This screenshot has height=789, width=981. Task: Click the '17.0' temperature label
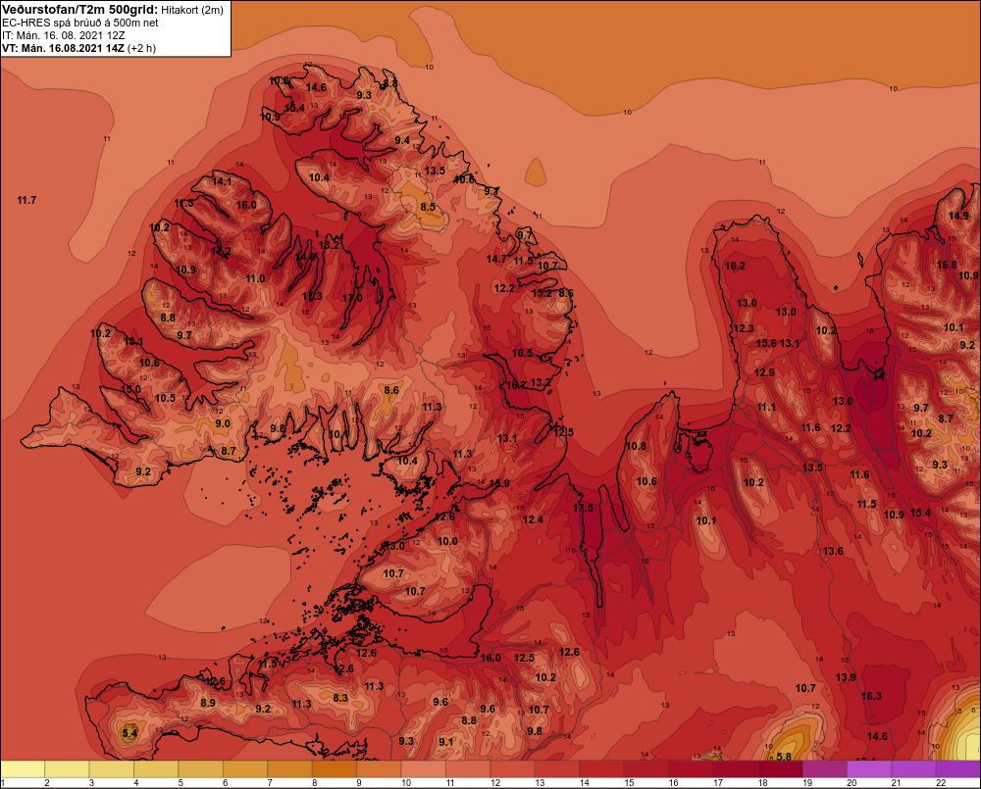[x=352, y=298]
